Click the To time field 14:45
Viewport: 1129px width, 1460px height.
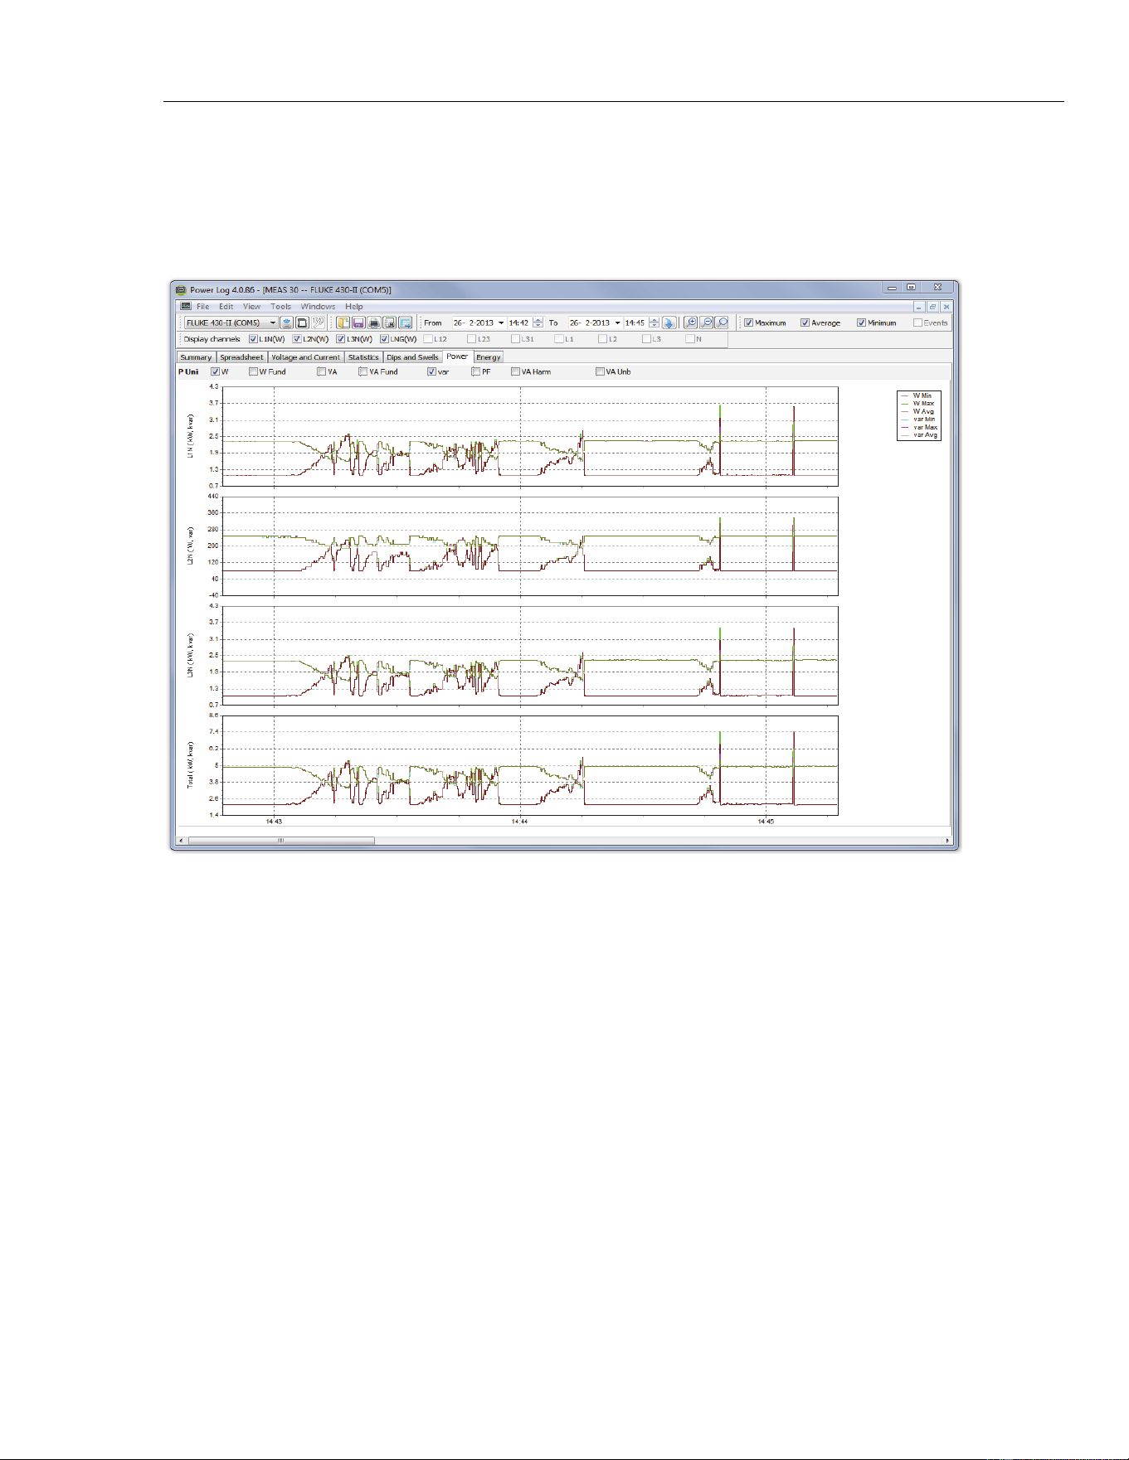pyautogui.click(x=635, y=323)
